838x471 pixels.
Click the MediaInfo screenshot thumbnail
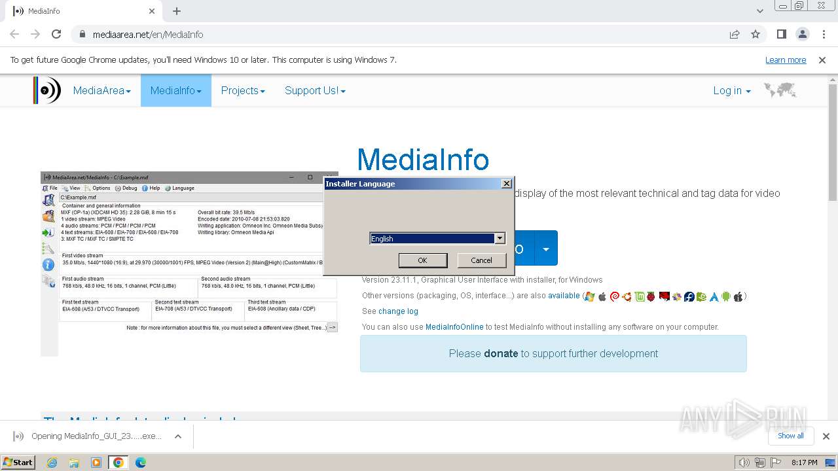(189, 264)
